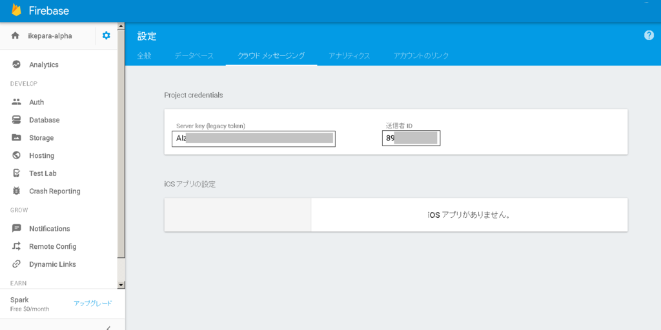Click the home icon beside ikepara-alpha
This screenshot has width=661, height=330.
(x=15, y=36)
